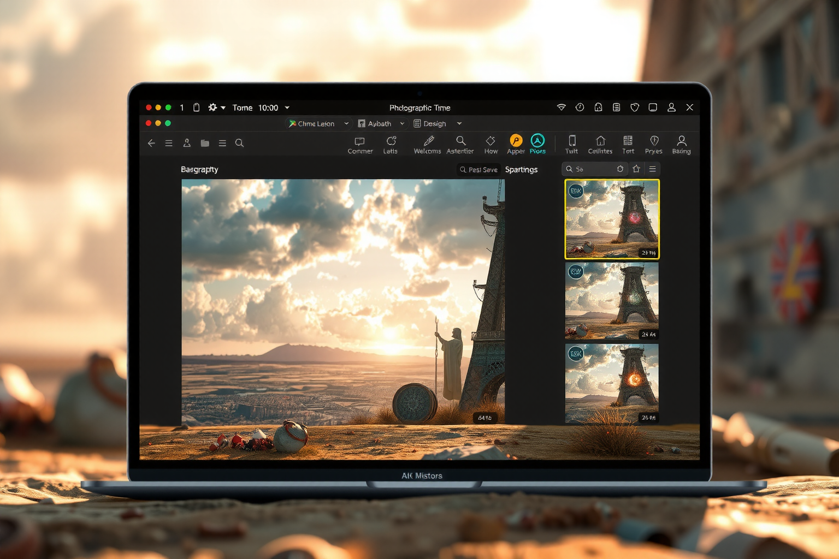Select the Welcoms pen tool
839x559 pixels.
click(428, 144)
